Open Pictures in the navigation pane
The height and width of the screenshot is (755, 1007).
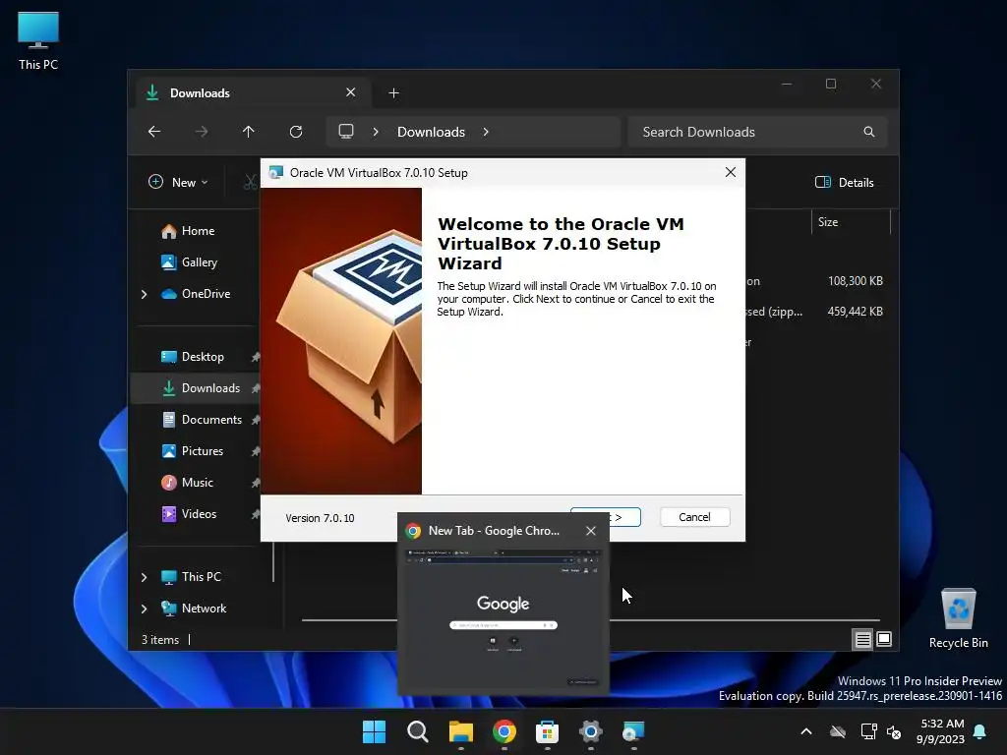203,450
